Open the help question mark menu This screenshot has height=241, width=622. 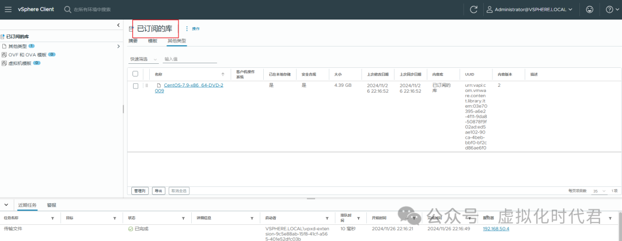point(610,10)
